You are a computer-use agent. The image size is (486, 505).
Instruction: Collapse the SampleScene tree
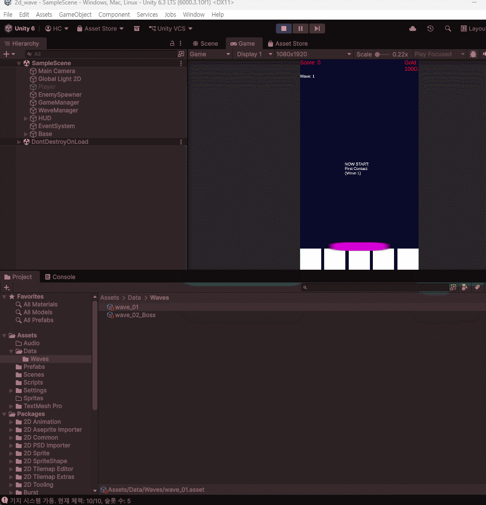click(19, 63)
